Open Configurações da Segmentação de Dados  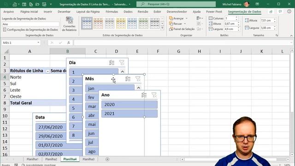tap(30, 30)
